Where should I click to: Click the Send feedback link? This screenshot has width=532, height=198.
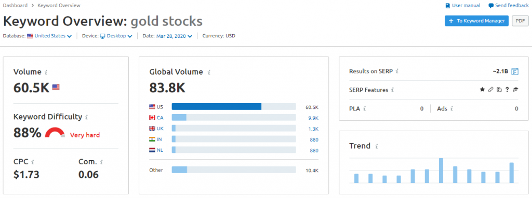(508, 5)
